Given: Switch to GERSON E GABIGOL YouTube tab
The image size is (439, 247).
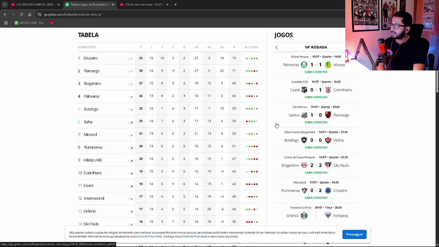Looking at the screenshot, I should [x=35, y=4].
